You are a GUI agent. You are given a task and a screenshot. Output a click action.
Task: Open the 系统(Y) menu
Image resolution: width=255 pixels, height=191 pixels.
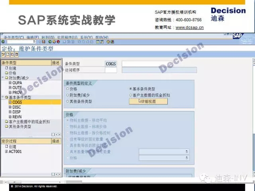(x=86, y=37)
